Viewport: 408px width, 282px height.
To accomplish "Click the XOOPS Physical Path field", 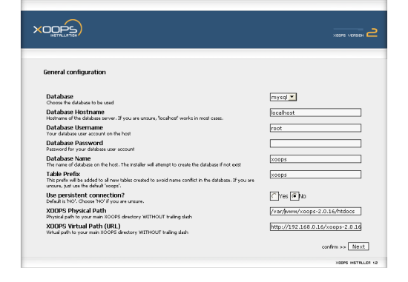I will 315,212.
